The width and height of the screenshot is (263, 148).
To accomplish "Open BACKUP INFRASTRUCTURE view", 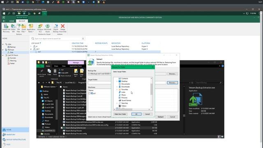I will (x=15, y=140).
